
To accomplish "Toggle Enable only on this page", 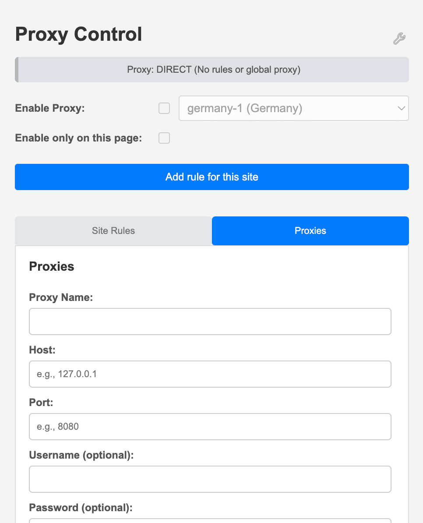I will pyautogui.click(x=164, y=138).
